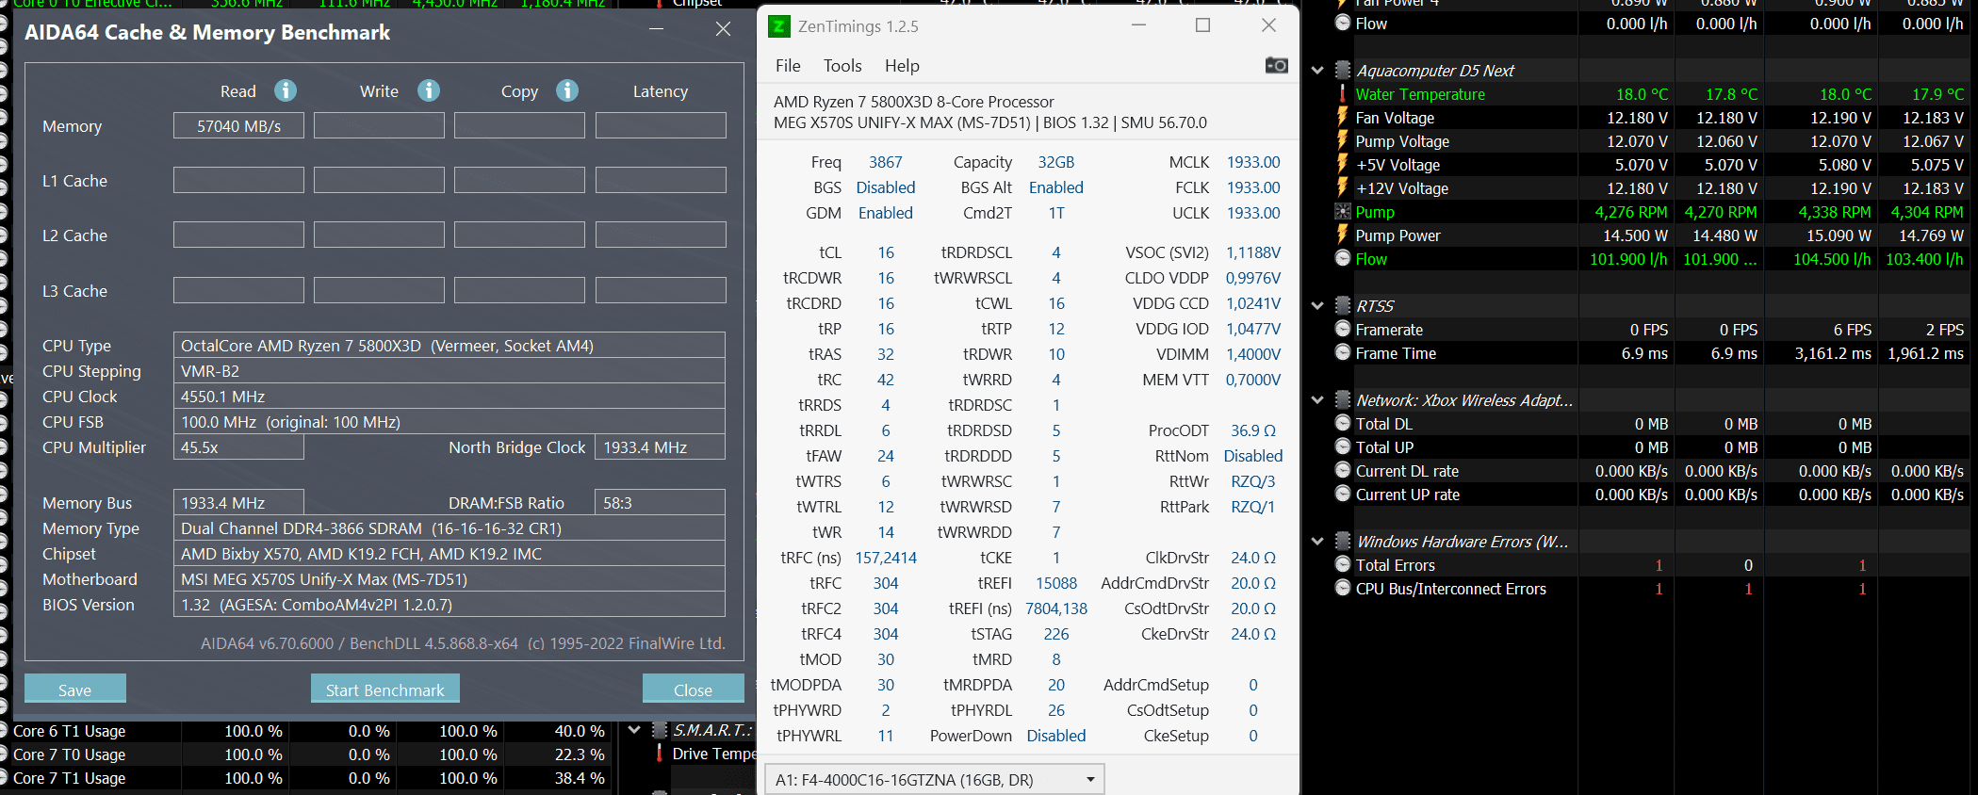Open the memory module A1 dropdown
Viewport: 1978px width, 795px height.
934,780
